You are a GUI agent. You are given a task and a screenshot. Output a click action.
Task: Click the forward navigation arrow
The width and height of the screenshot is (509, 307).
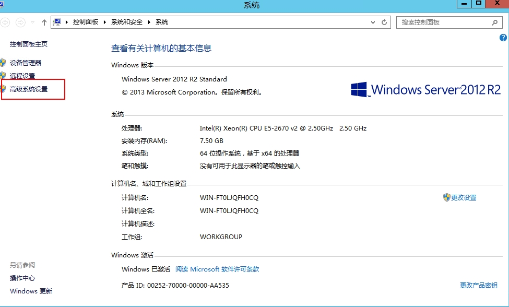click(x=20, y=22)
